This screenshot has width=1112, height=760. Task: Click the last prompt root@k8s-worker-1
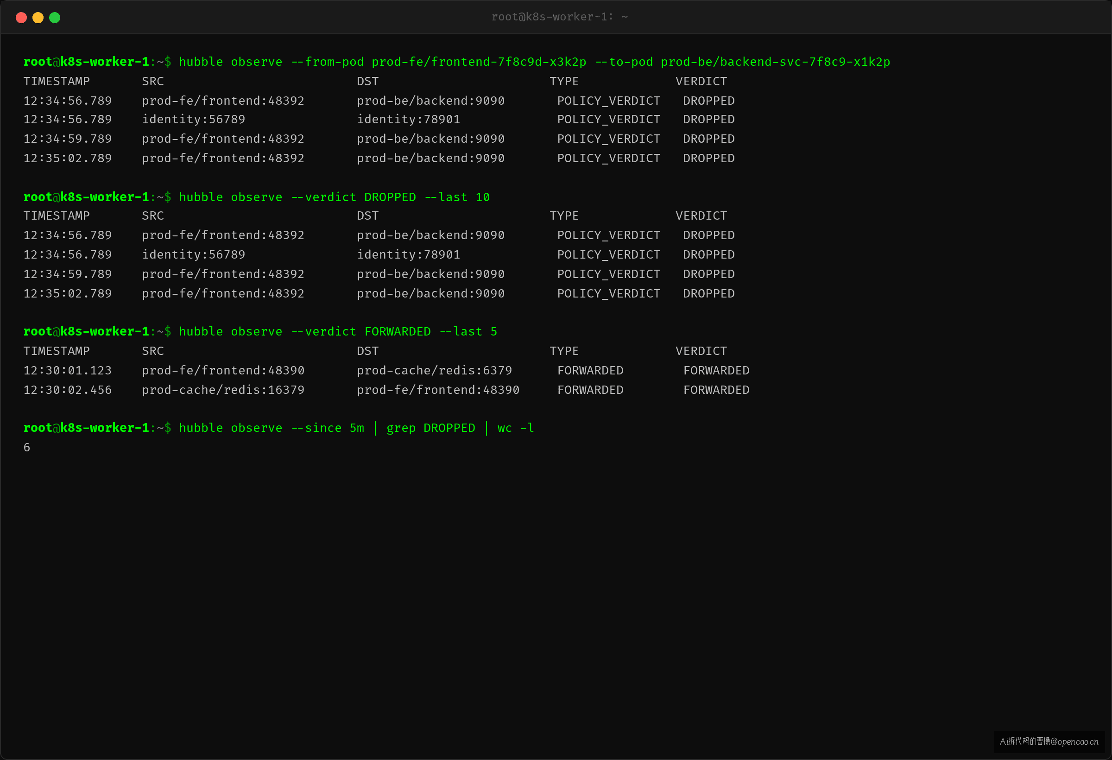coord(86,428)
